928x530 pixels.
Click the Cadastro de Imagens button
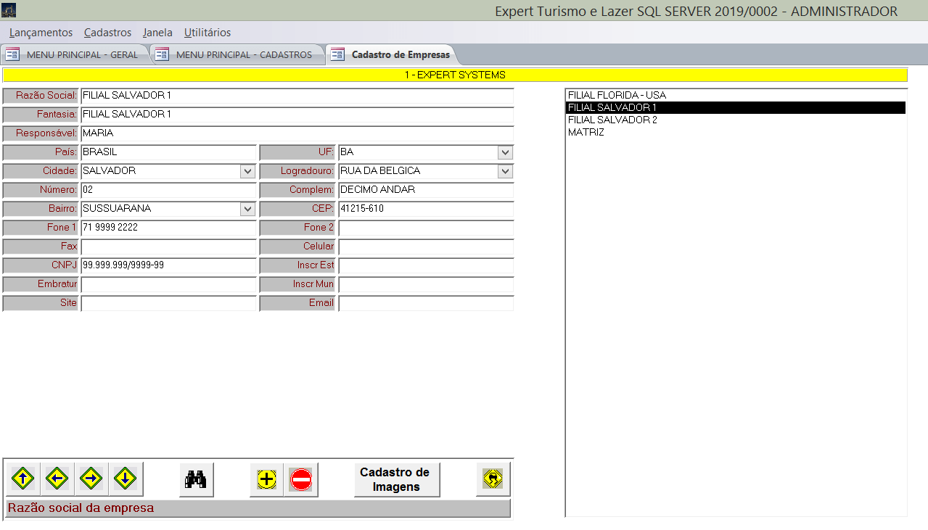tap(396, 479)
